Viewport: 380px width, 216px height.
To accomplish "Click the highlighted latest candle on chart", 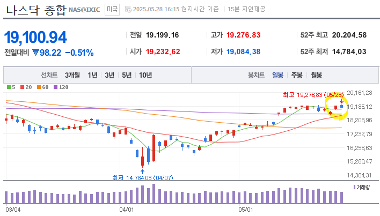I will (342, 107).
